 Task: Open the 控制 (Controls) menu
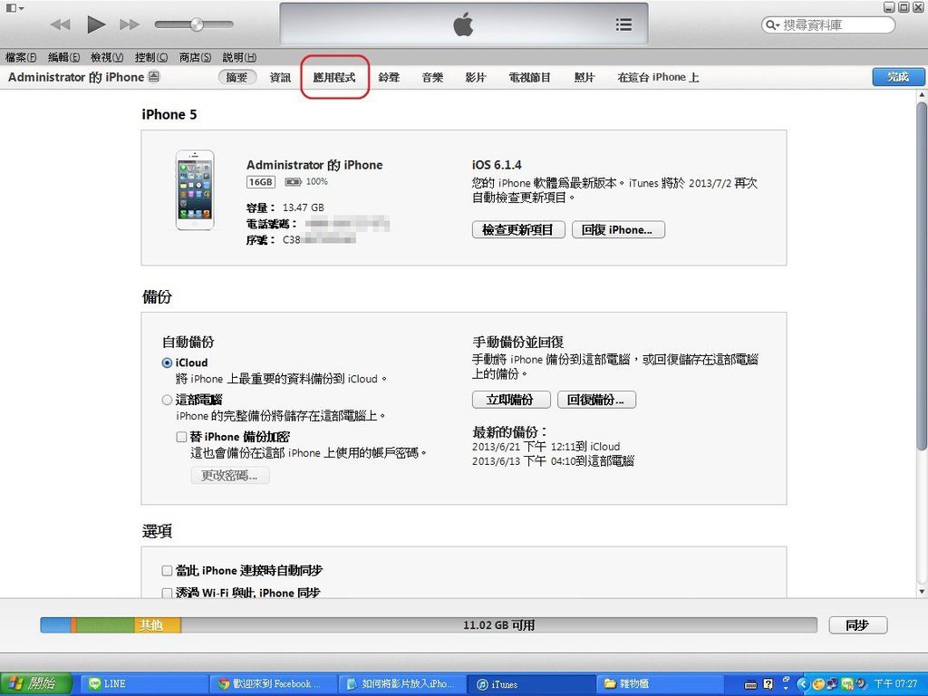(x=151, y=57)
